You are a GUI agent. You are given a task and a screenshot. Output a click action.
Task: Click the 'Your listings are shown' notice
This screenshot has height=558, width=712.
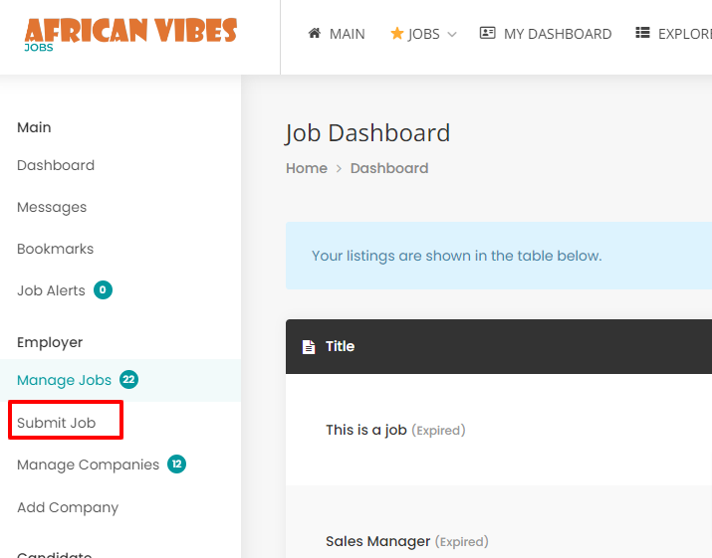tap(499, 256)
